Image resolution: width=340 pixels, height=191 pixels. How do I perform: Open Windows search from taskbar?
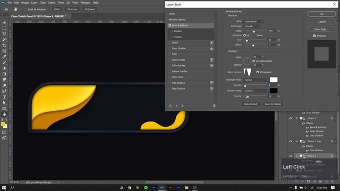pos(12,187)
